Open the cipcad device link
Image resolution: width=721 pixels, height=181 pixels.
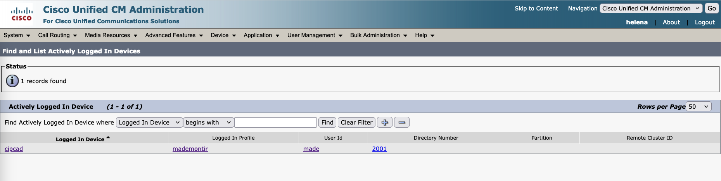pos(14,149)
